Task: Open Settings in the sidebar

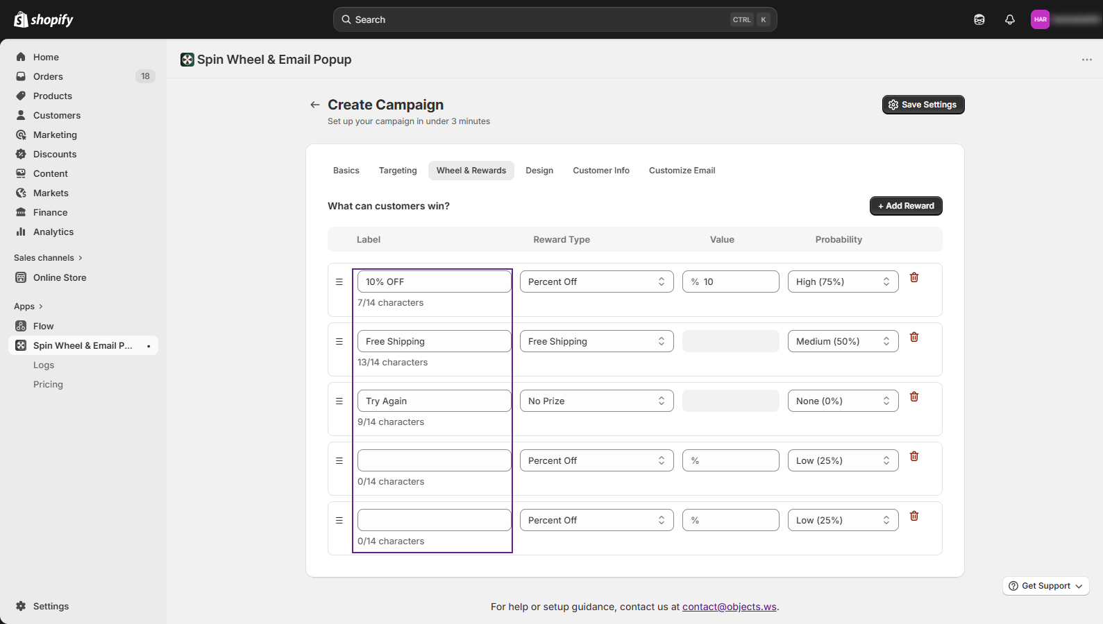Action: 83,606
